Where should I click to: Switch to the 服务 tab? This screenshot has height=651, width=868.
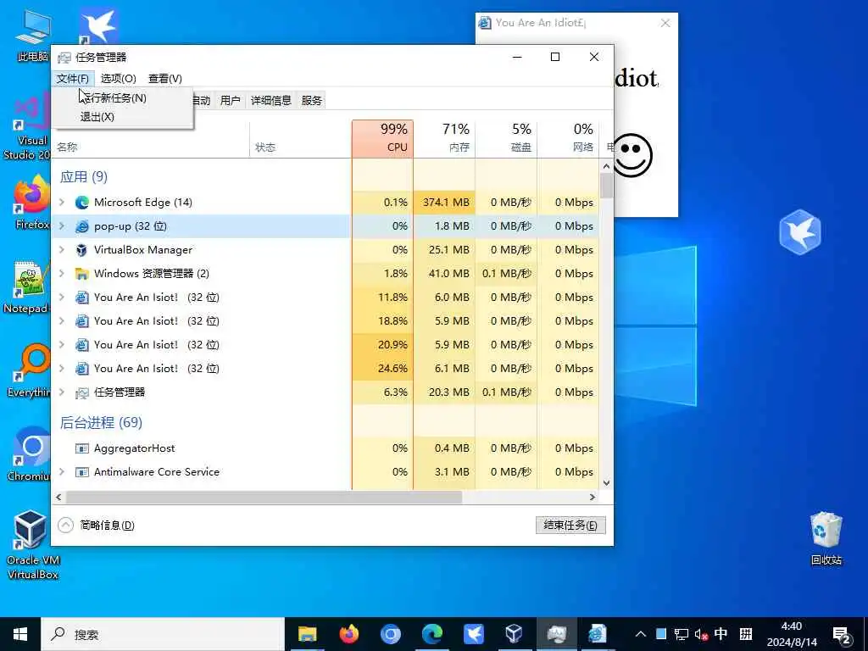tap(312, 100)
